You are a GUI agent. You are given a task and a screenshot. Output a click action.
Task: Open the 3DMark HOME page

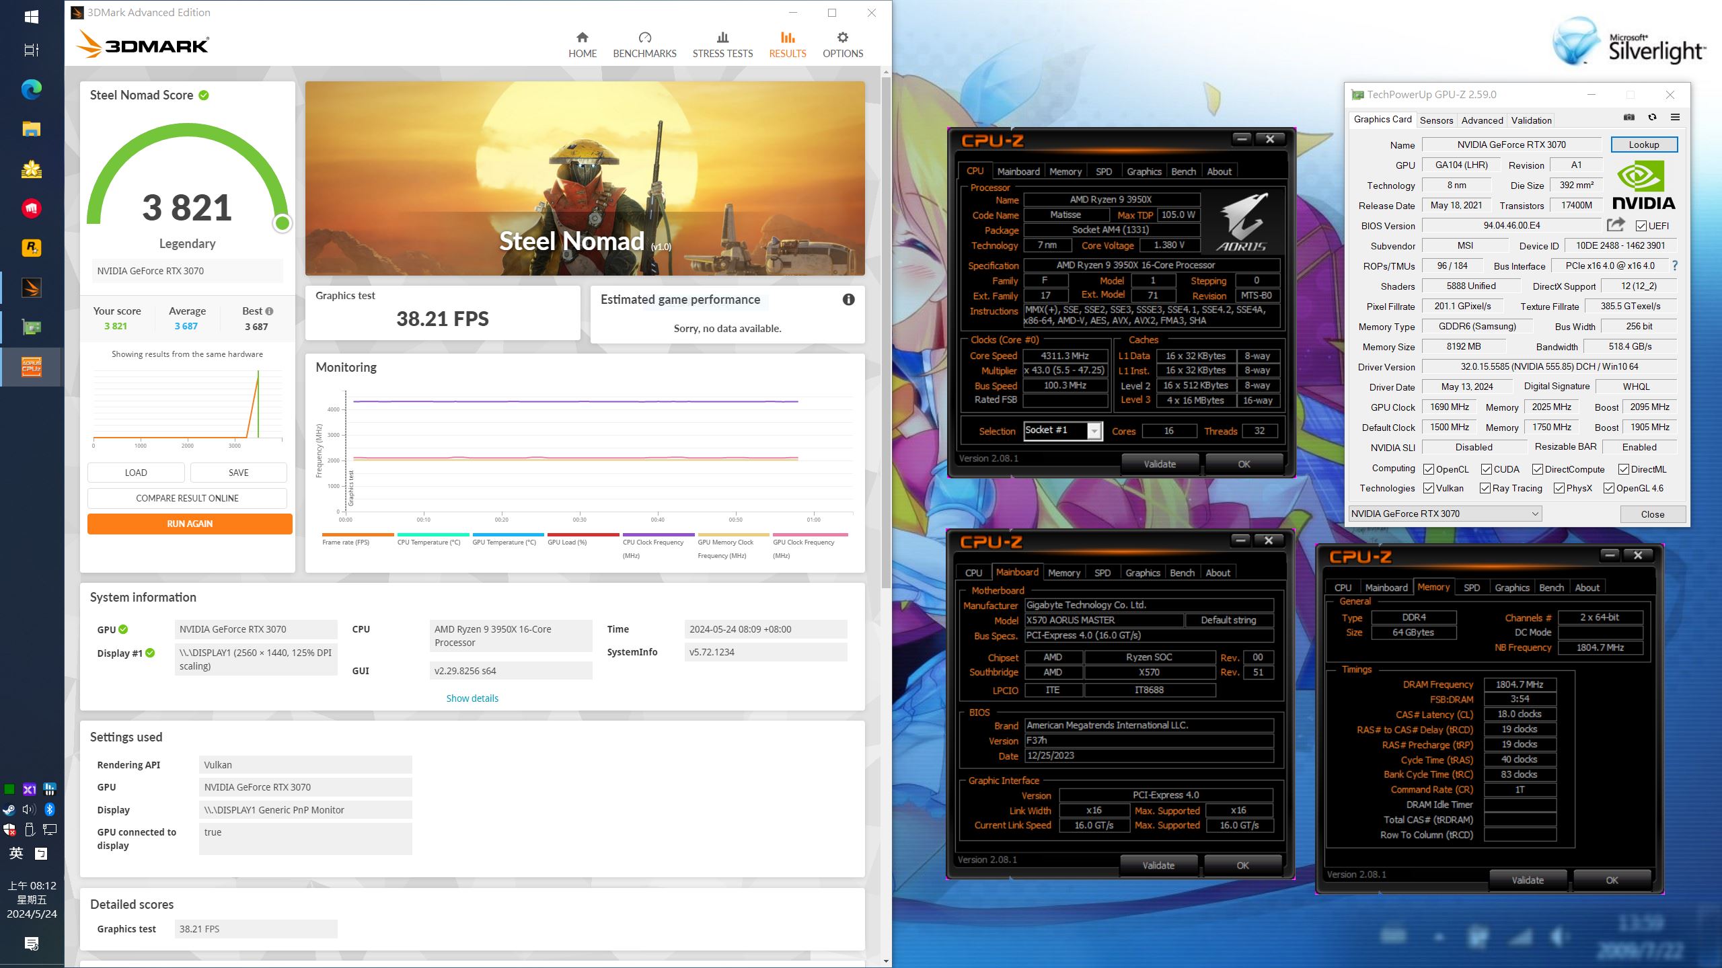coord(582,45)
